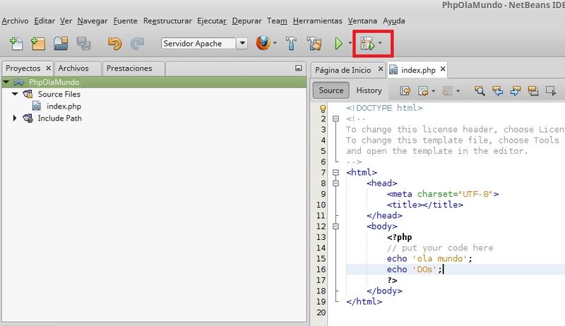
Task: Click the Include Path folder icon
Action: (x=28, y=118)
